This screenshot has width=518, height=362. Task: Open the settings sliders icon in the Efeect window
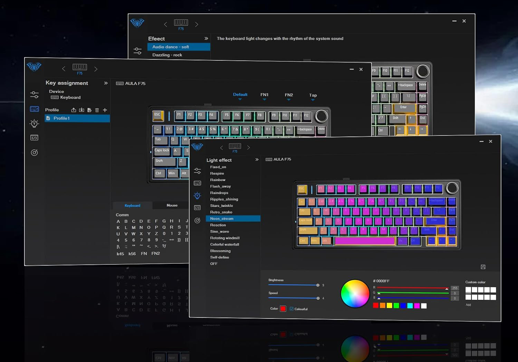137,51
